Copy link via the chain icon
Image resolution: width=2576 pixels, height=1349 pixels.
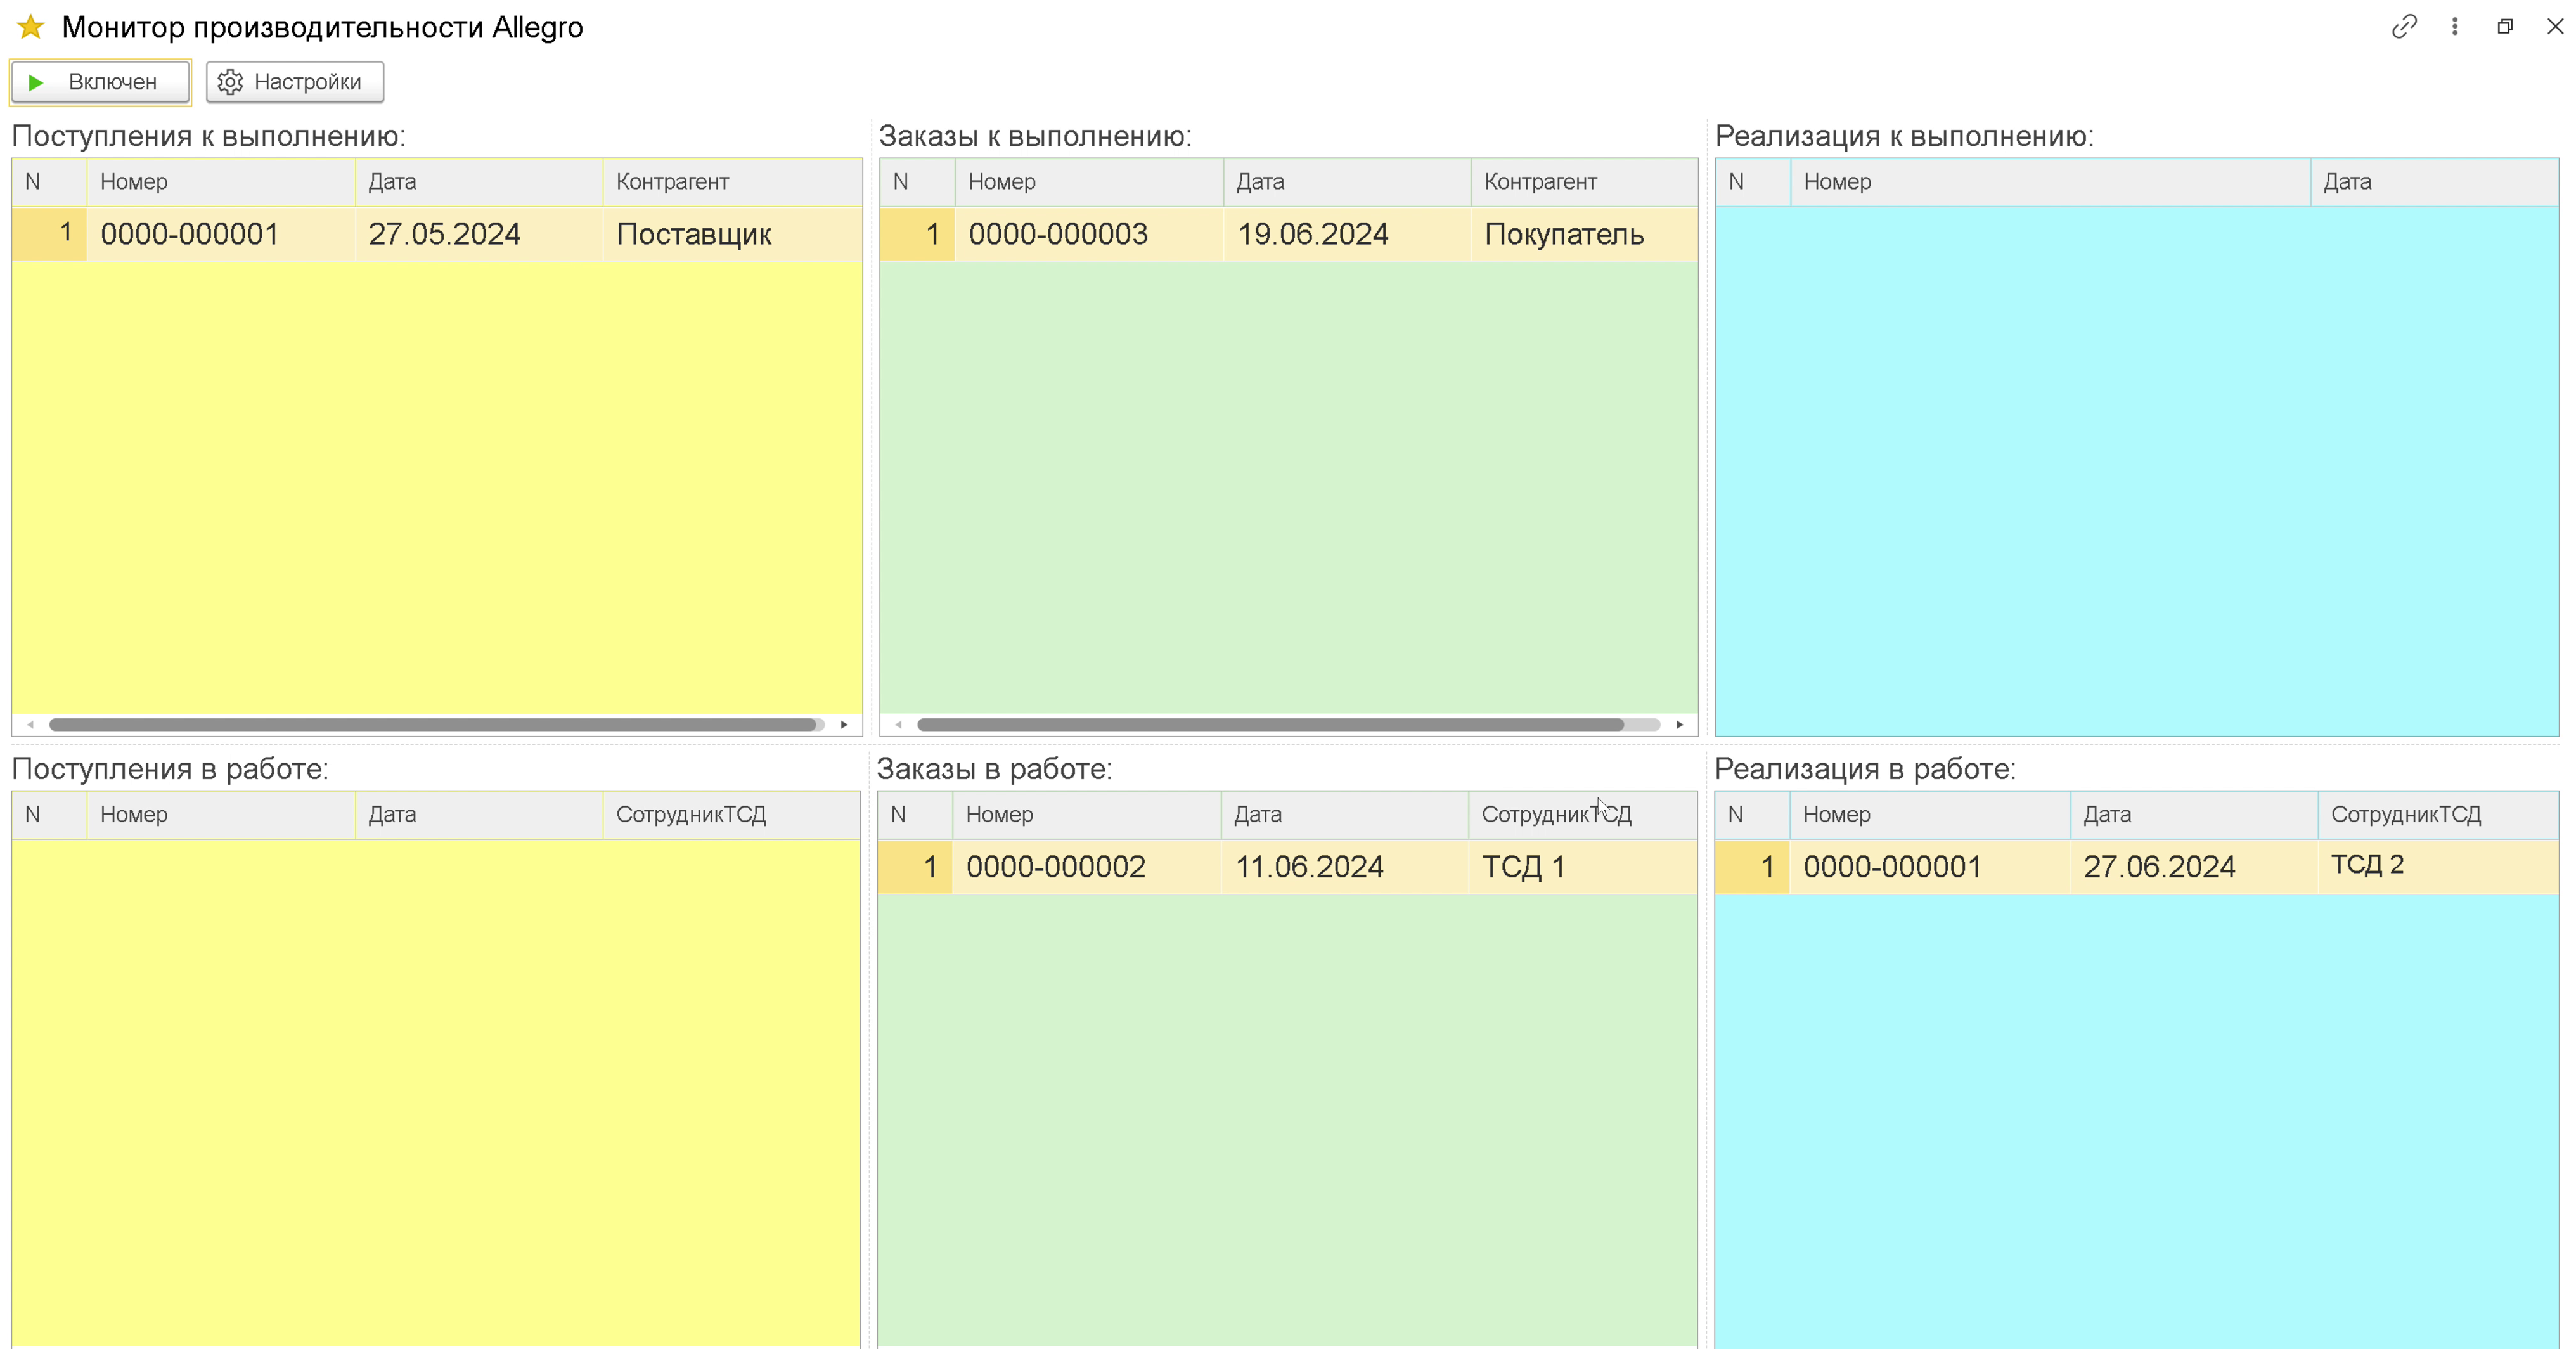2404,26
